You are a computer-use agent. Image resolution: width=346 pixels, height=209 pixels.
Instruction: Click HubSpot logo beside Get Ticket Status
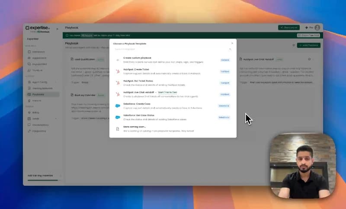pos(118,82)
